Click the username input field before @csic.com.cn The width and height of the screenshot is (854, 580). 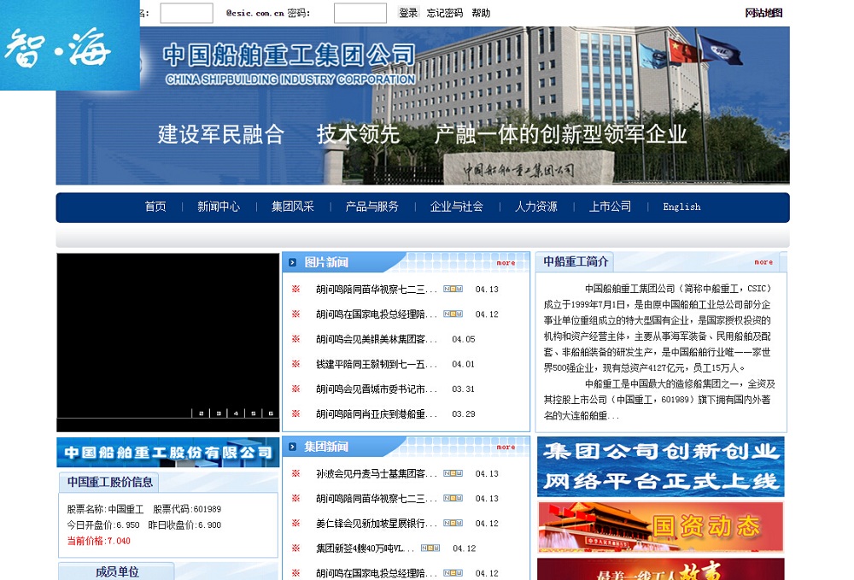click(186, 13)
